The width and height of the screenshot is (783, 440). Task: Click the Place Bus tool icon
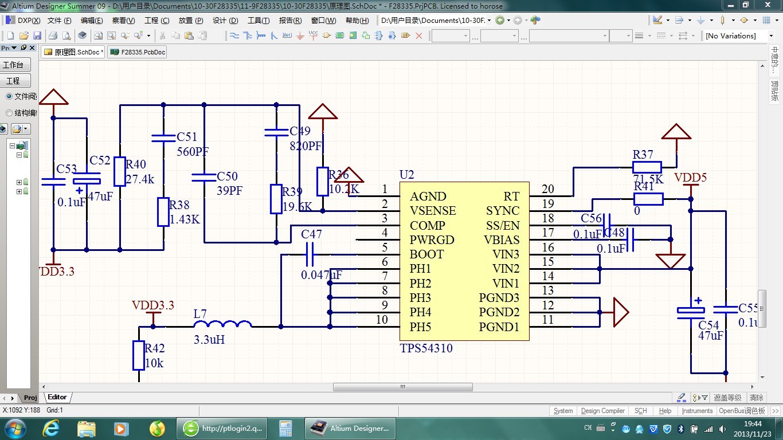point(248,36)
